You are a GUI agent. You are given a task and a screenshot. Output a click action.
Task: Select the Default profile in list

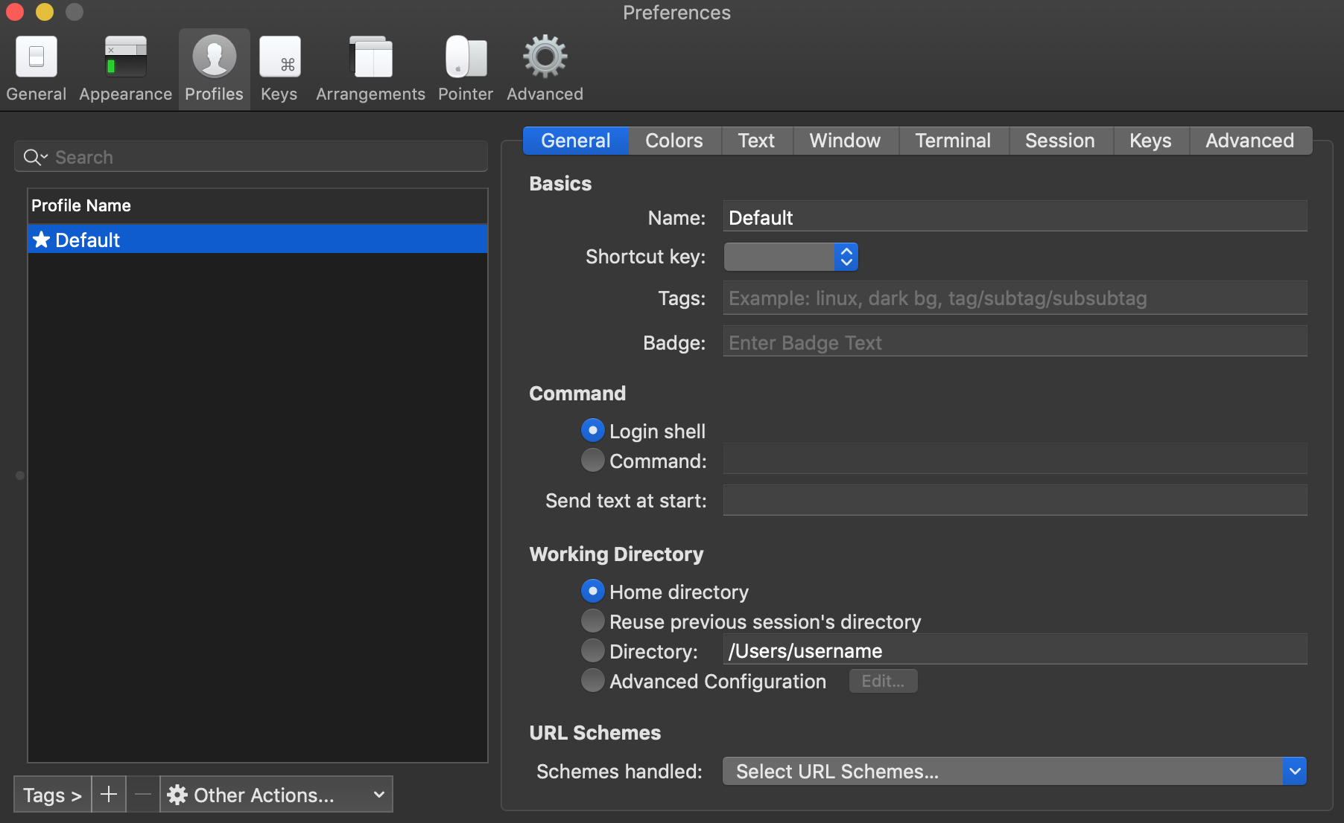click(x=258, y=240)
